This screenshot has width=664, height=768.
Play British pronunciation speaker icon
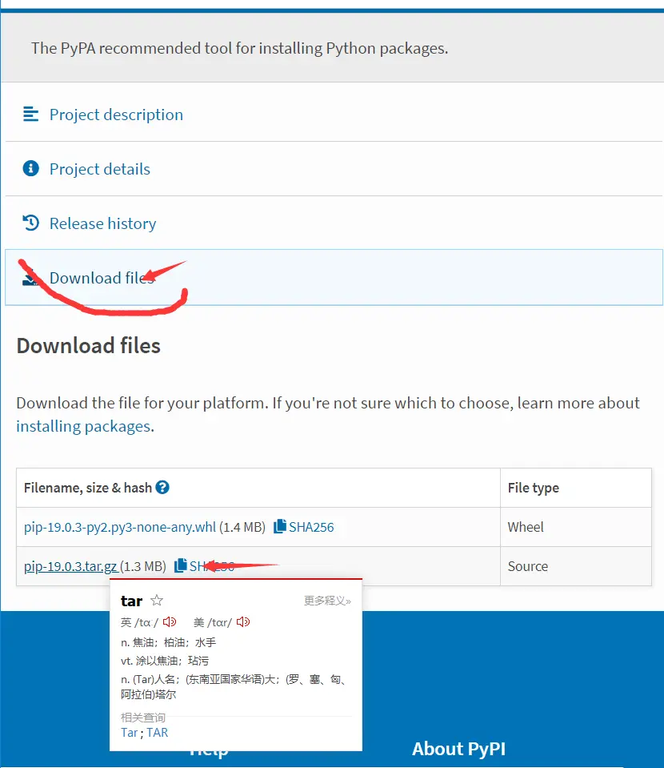(x=170, y=622)
